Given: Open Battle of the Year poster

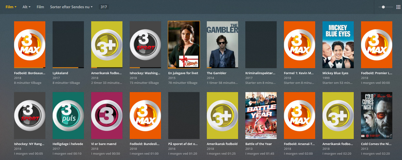Looking at the screenshot, I should (261, 116).
